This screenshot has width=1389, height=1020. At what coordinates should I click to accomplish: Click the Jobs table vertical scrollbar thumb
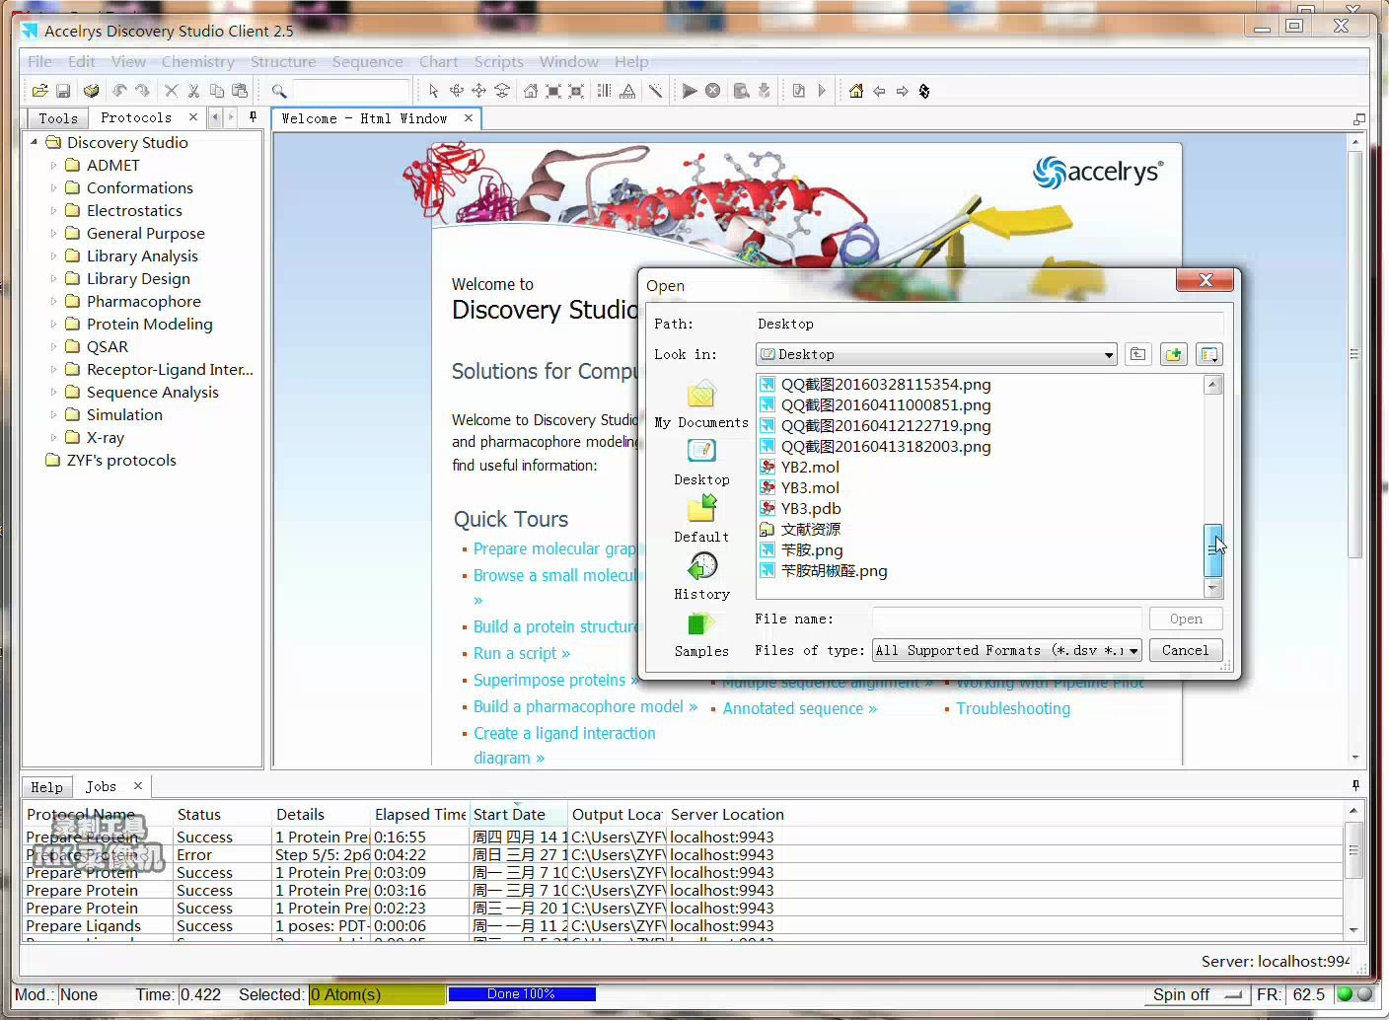(x=1353, y=850)
